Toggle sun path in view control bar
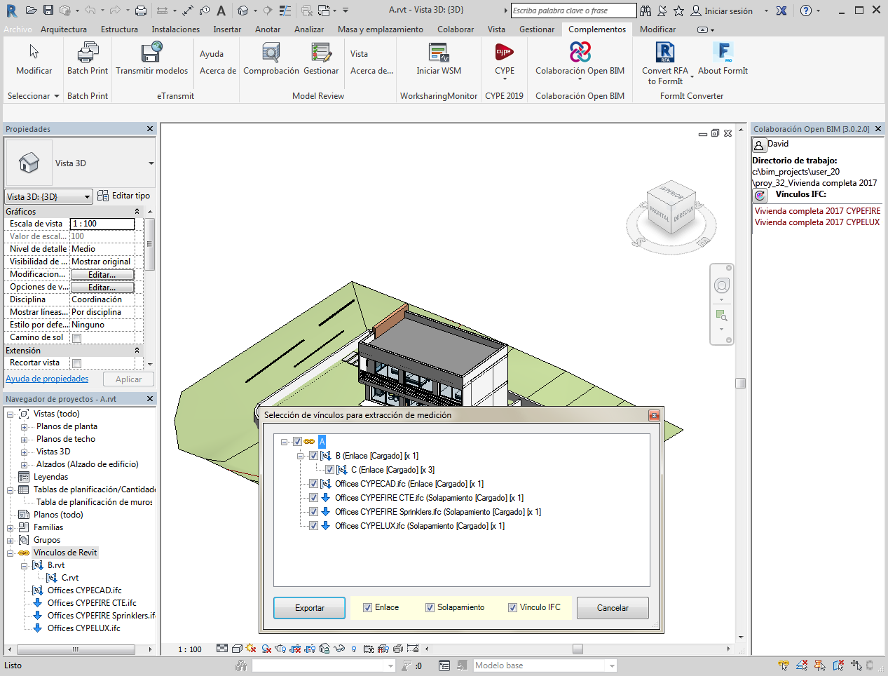The height and width of the screenshot is (676, 888). pos(251,649)
